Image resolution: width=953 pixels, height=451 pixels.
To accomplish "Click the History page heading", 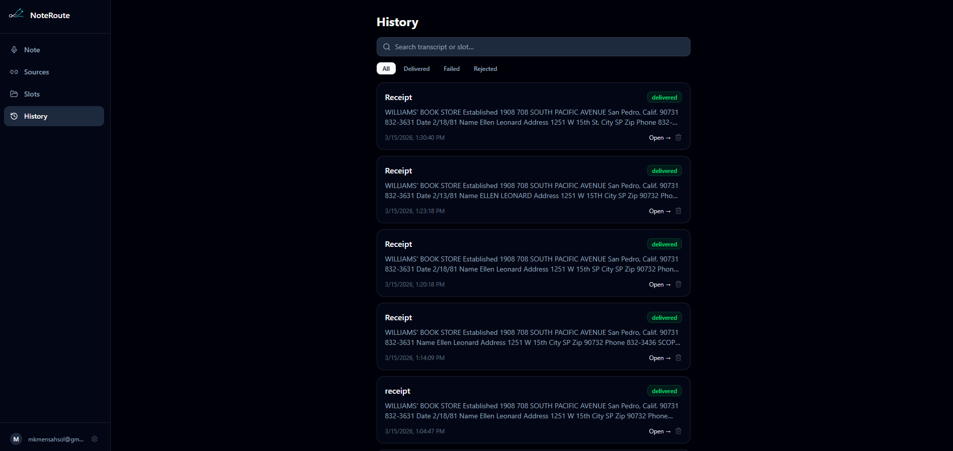I will tap(397, 22).
